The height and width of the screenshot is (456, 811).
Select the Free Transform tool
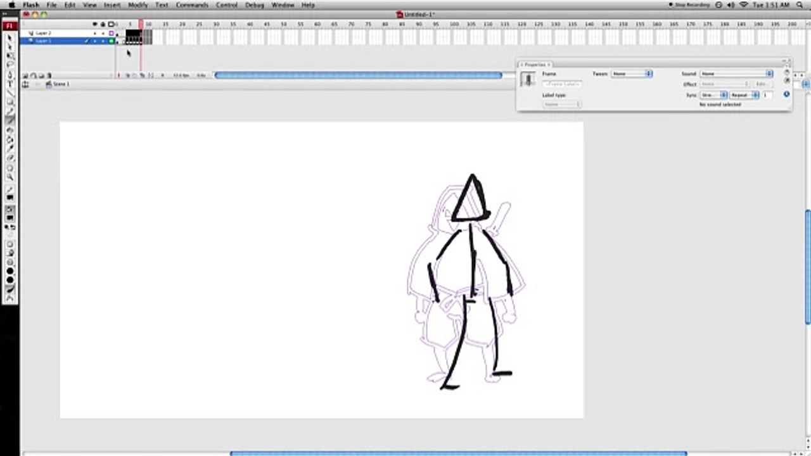10,56
